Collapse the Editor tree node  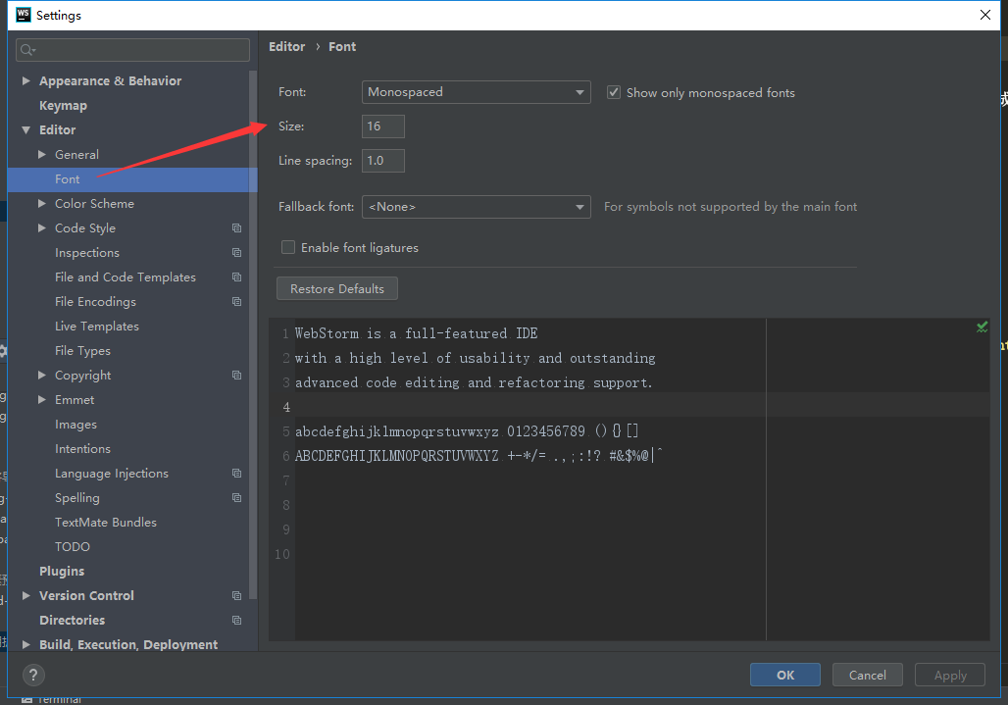(x=25, y=129)
